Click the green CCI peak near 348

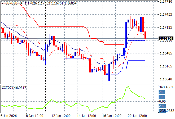[x=128, y=86]
